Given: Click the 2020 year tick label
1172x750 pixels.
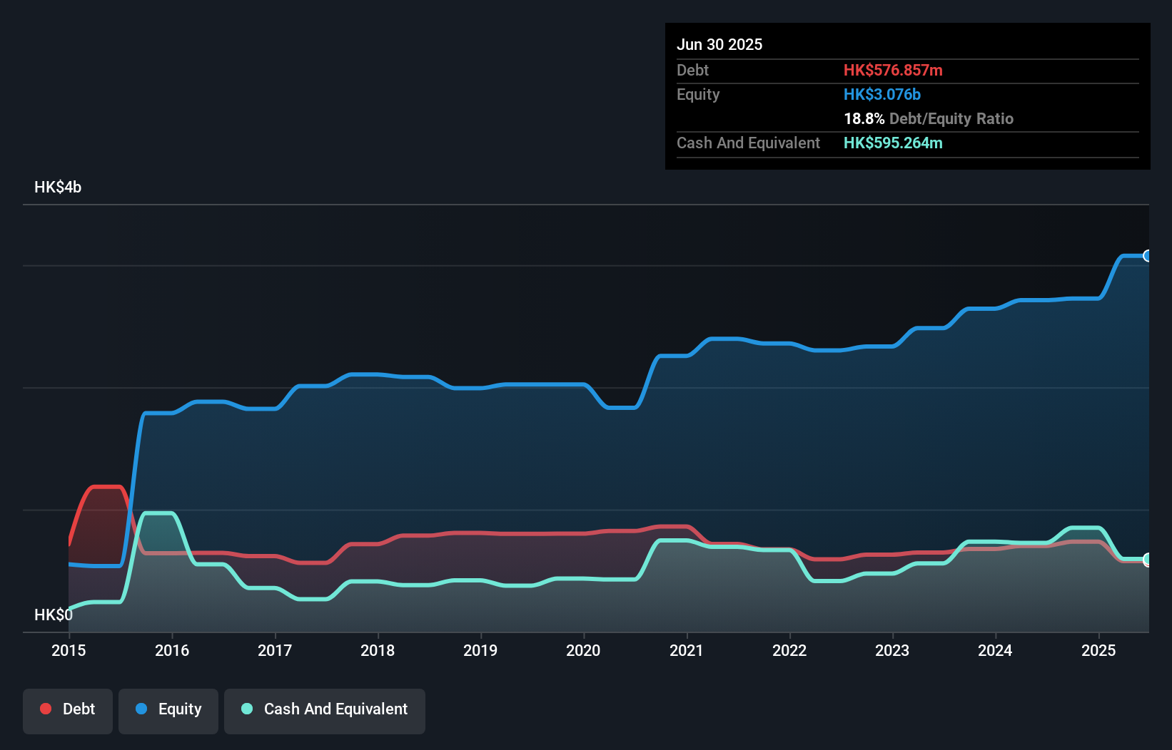Looking at the screenshot, I should [x=583, y=650].
